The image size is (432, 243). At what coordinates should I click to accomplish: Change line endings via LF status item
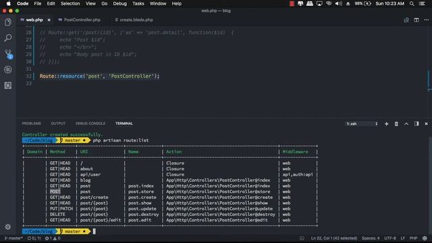[403, 238]
